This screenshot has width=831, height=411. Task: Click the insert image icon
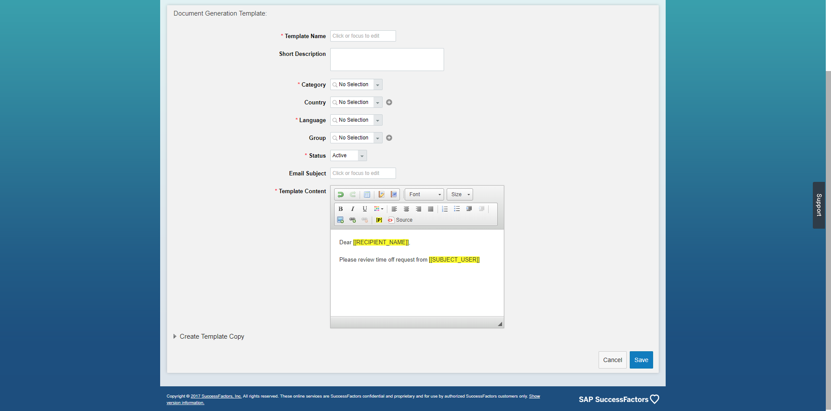(341, 220)
